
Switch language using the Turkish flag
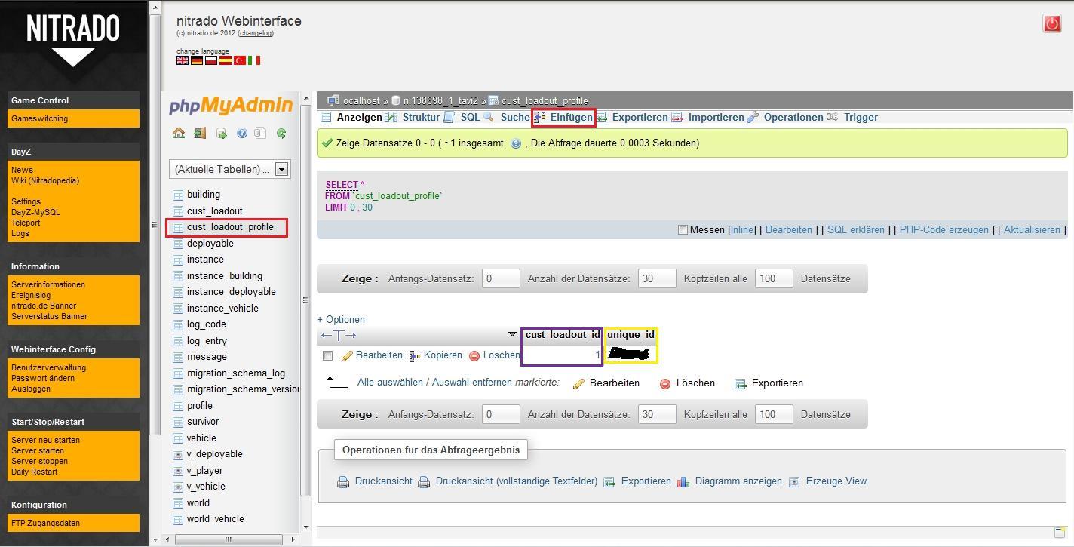coord(240,60)
